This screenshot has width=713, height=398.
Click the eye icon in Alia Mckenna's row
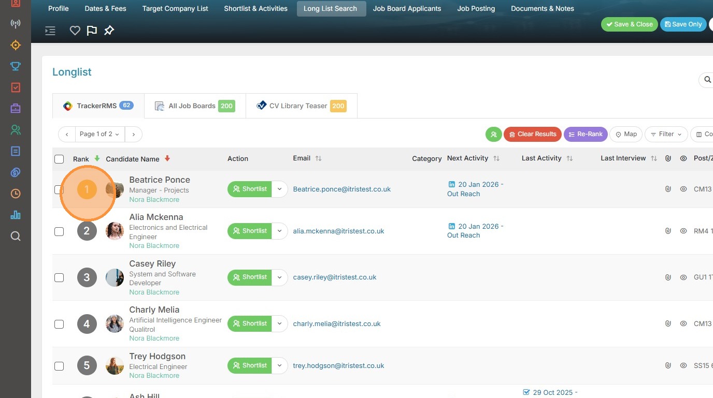pyautogui.click(x=683, y=231)
